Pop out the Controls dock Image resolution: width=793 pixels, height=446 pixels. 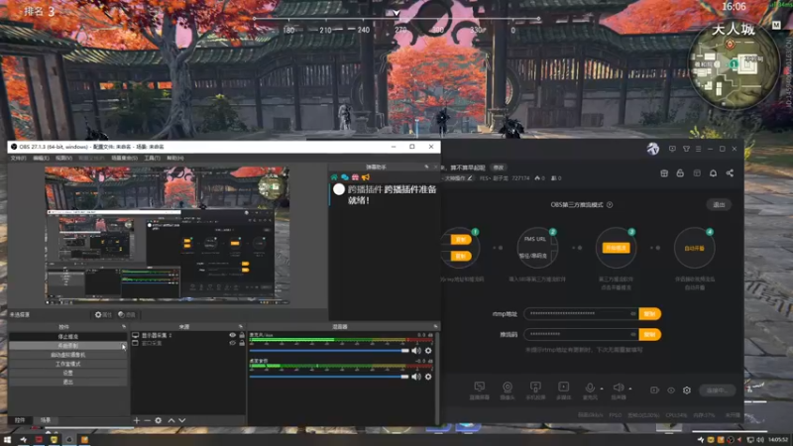(x=124, y=327)
